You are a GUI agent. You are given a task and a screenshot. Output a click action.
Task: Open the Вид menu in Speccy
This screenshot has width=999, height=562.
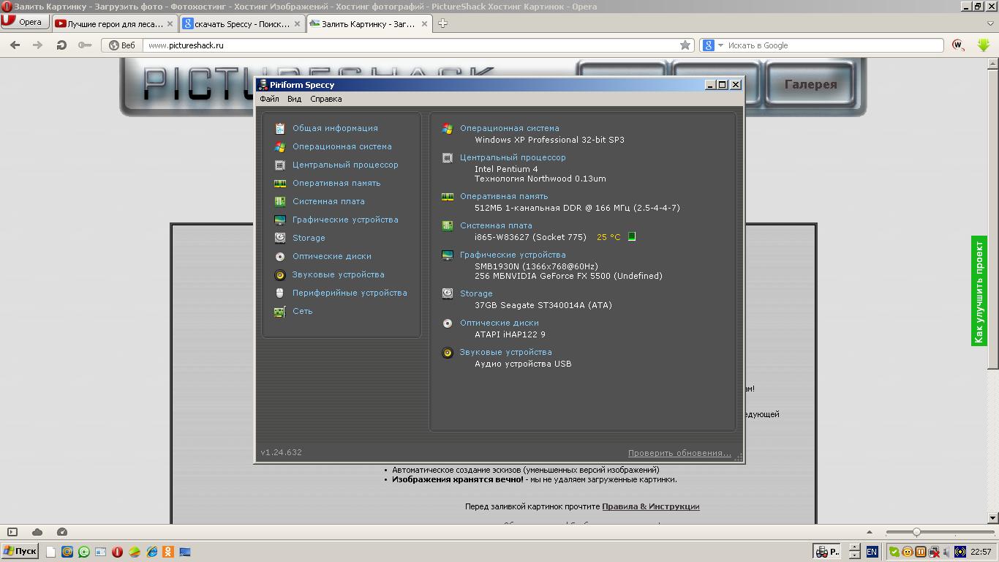coord(294,99)
